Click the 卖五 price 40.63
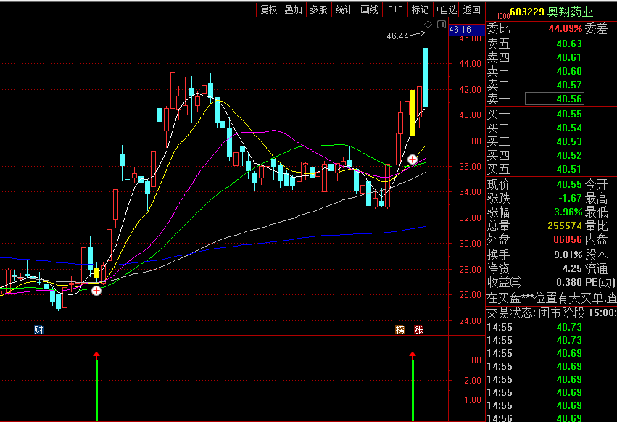This screenshot has width=617, height=422. click(569, 44)
